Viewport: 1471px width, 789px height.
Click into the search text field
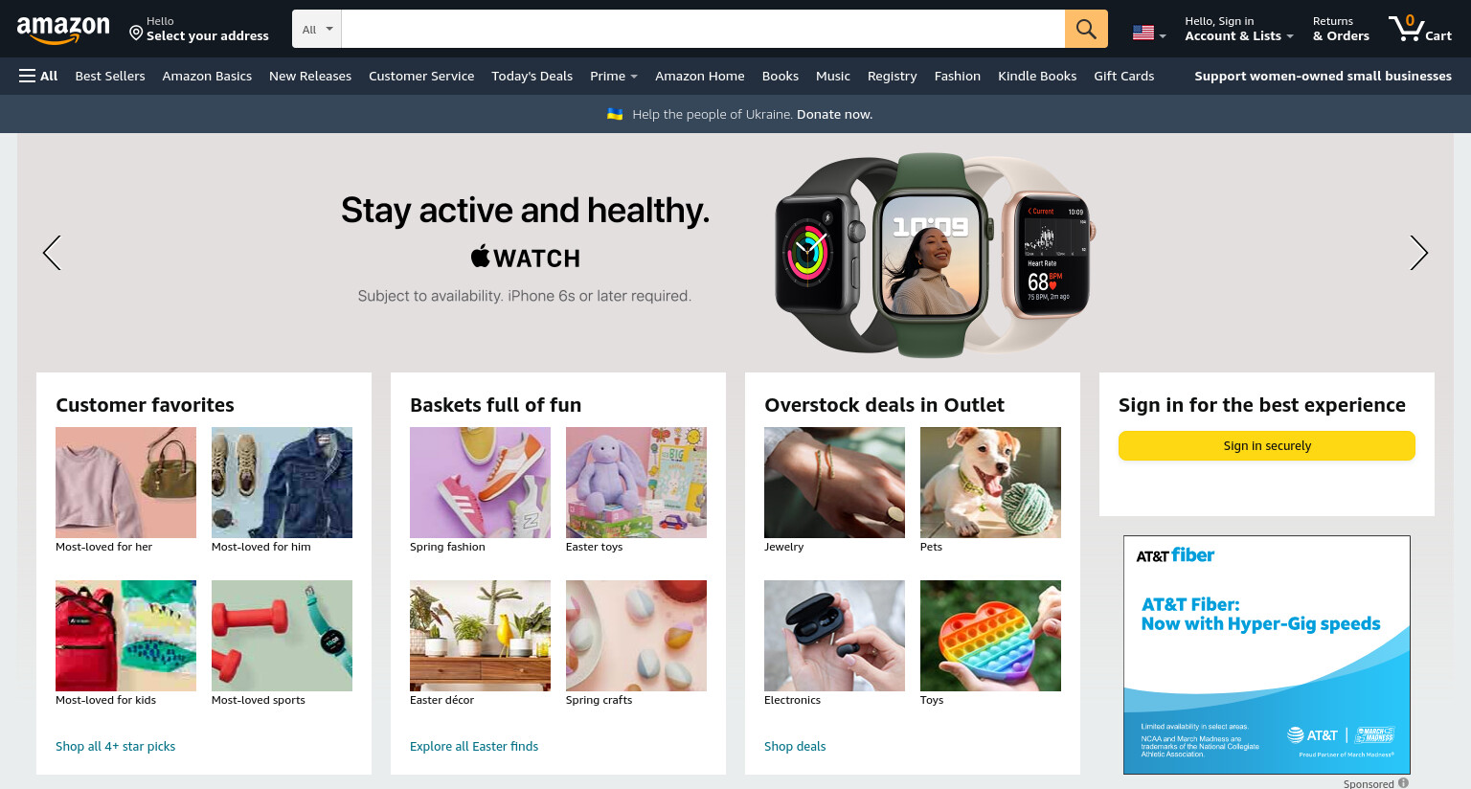703,29
